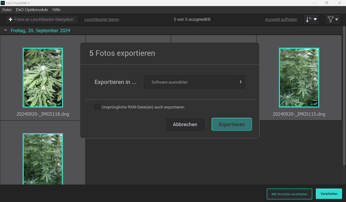This screenshot has height=202, width=346.
Task: Open the Datei menu
Action: click(x=7, y=9)
